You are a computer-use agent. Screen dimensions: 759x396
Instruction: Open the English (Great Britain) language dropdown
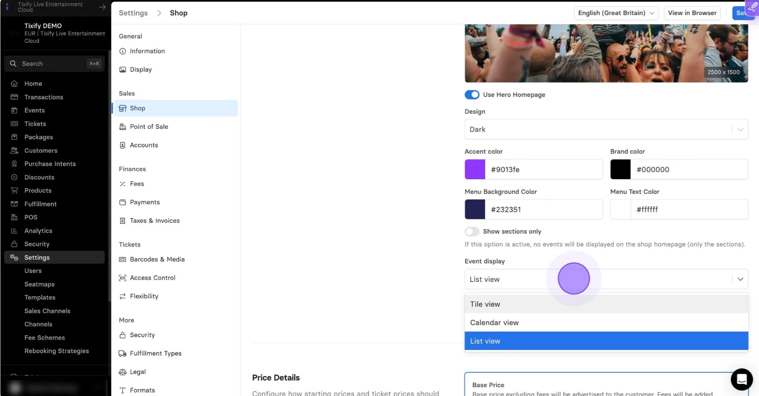616,13
